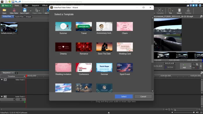Choose the Travel template thumbnail

point(84,27)
